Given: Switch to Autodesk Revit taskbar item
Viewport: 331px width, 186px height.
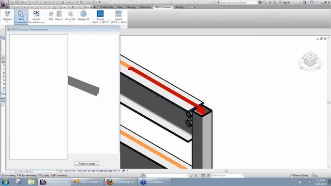Looking at the screenshot, I should (54, 182).
